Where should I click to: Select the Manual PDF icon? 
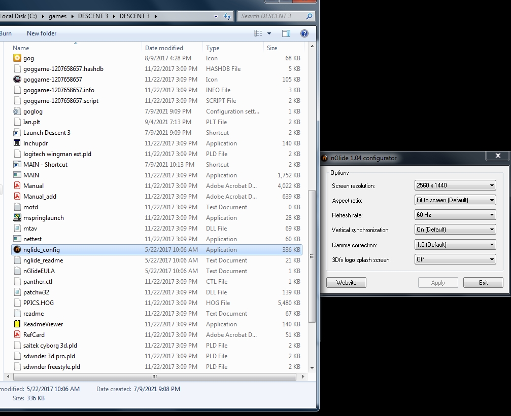click(17, 186)
